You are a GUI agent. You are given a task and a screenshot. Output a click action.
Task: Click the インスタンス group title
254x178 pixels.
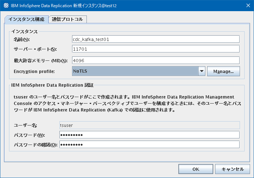(24, 32)
